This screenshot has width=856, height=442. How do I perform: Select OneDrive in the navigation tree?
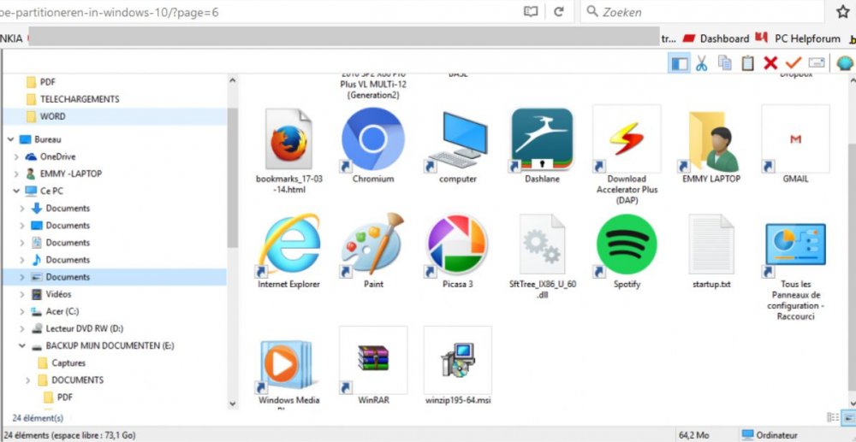(x=57, y=157)
